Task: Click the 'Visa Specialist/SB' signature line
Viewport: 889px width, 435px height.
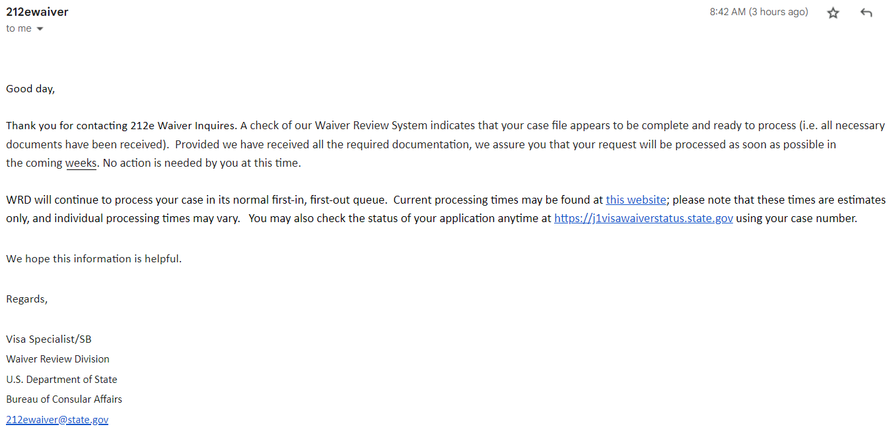Action: 49,339
